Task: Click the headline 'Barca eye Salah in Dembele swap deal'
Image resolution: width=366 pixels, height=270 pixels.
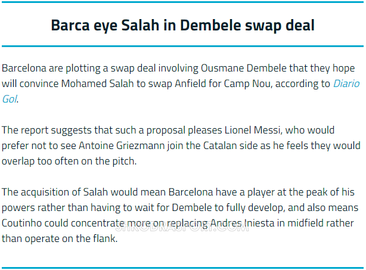Action: click(x=183, y=25)
